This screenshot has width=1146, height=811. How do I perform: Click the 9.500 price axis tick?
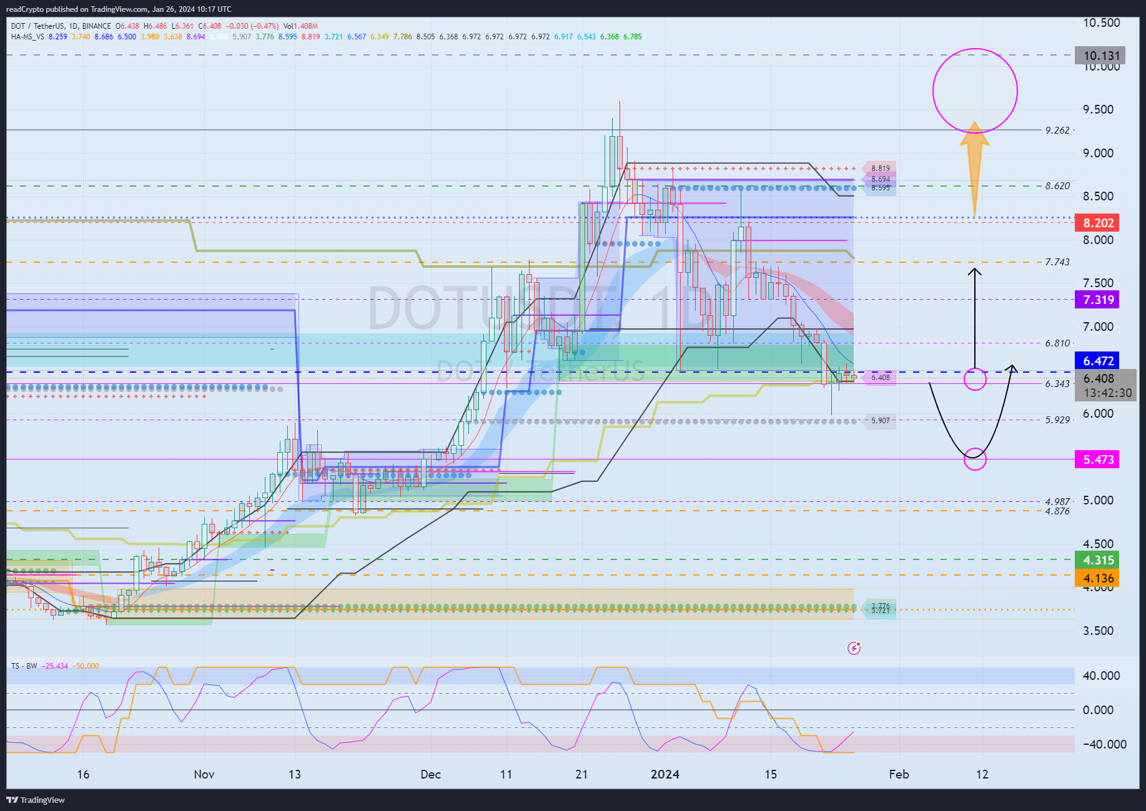1098,109
